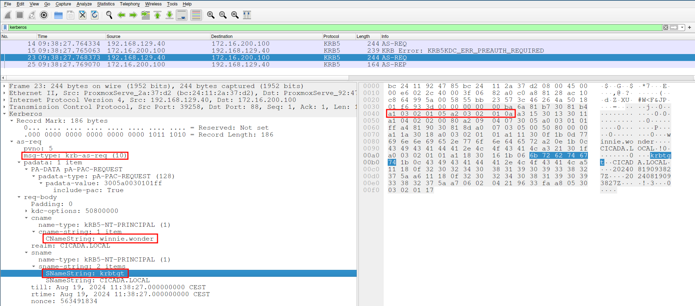Open Capture Options gear icon
This screenshot has height=306, width=695.
(44, 15)
